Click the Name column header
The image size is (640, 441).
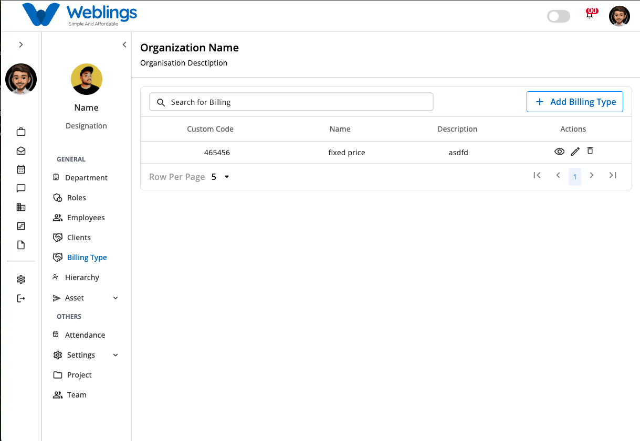tap(340, 129)
